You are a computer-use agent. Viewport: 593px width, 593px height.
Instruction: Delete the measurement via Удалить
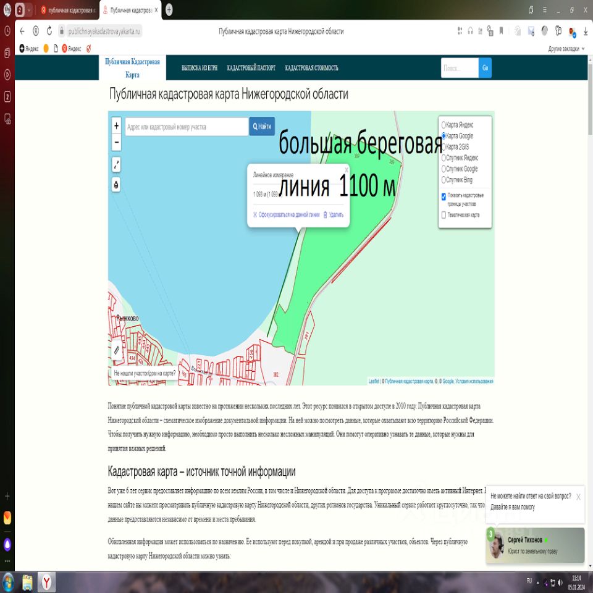coord(333,215)
